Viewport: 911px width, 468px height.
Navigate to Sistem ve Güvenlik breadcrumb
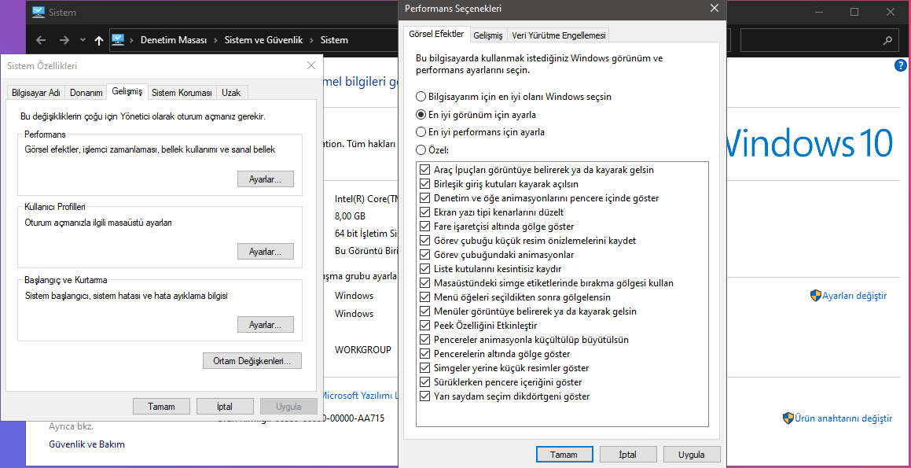pos(263,40)
